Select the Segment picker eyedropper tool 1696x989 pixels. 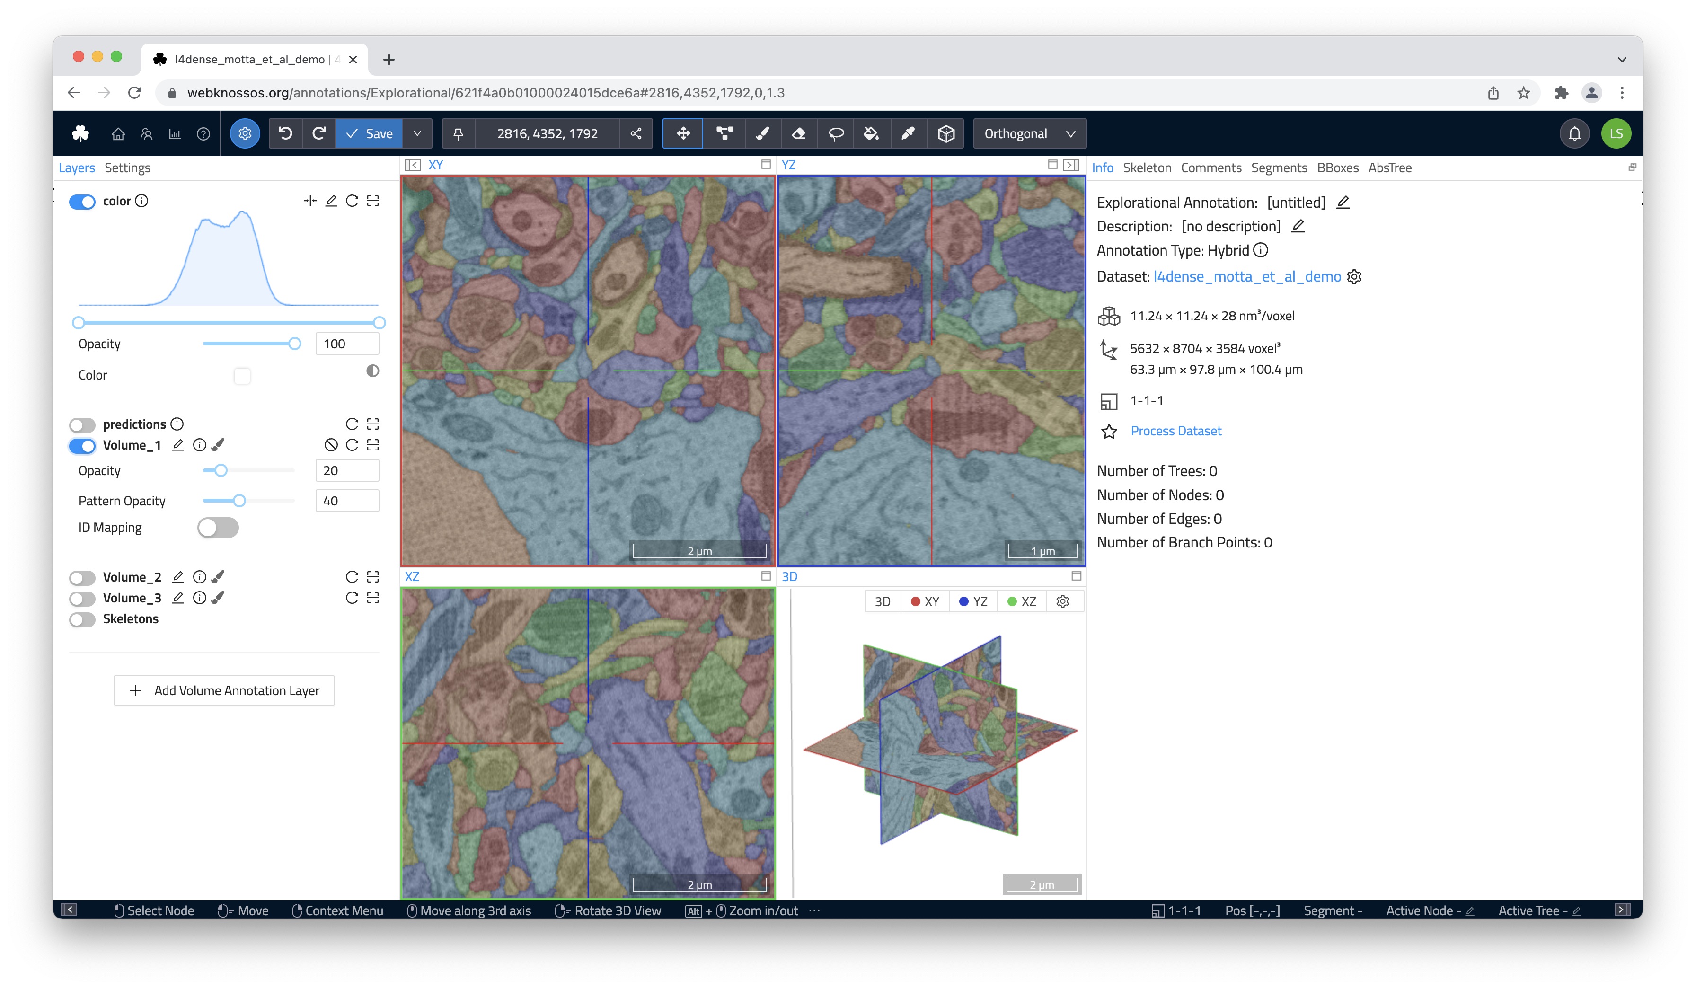(x=908, y=133)
